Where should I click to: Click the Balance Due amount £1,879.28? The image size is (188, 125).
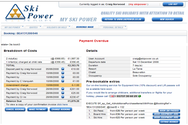point(73,101)
